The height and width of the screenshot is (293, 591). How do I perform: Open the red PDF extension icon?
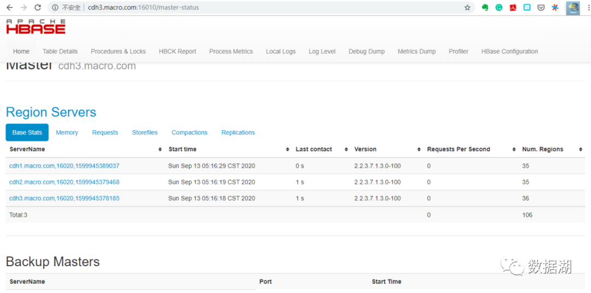point(513,8)
